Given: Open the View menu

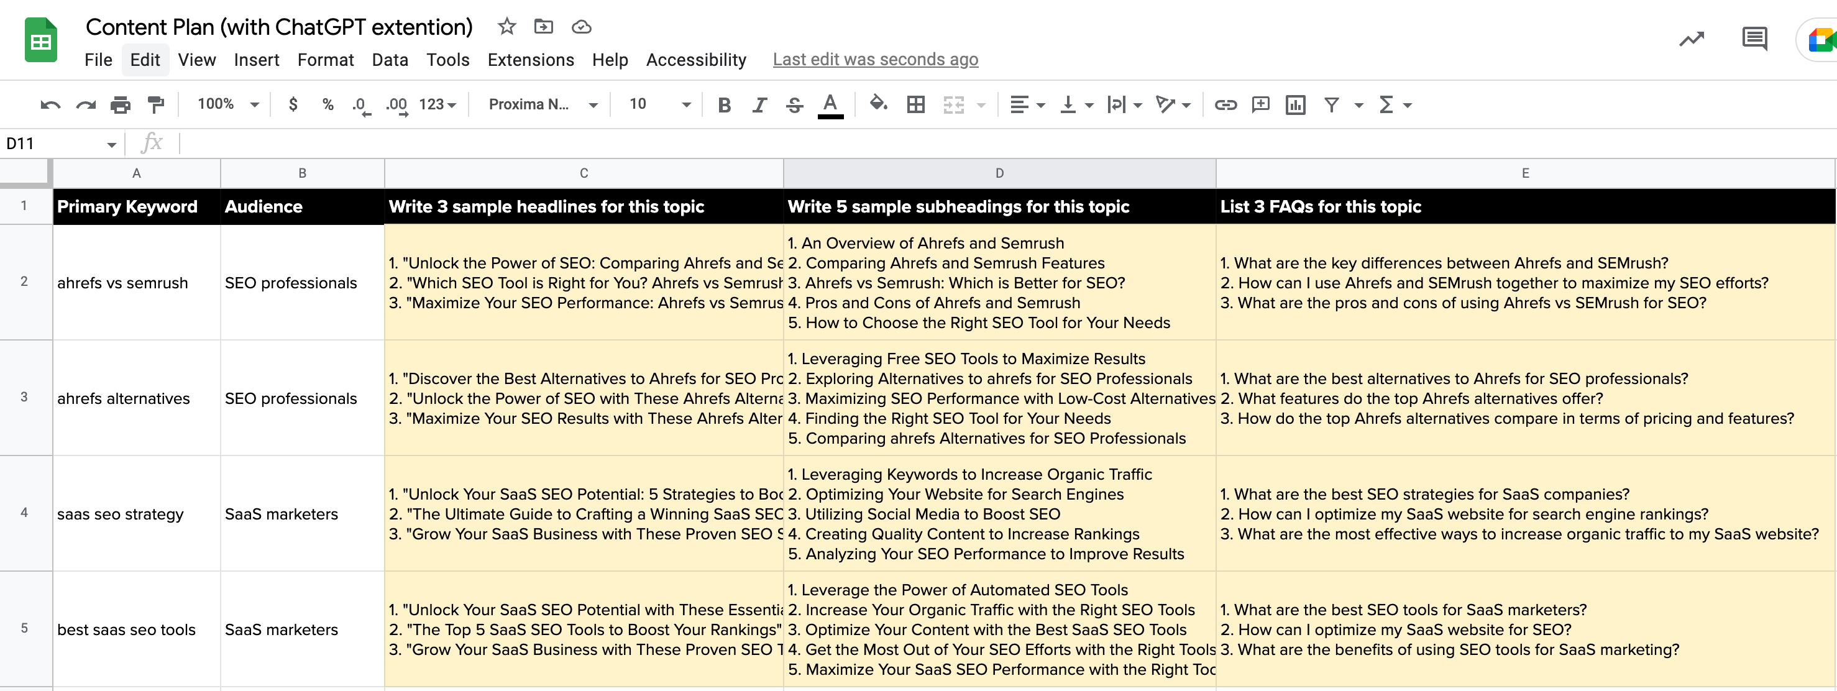Looking at the screenshot, I should [197, 60].
